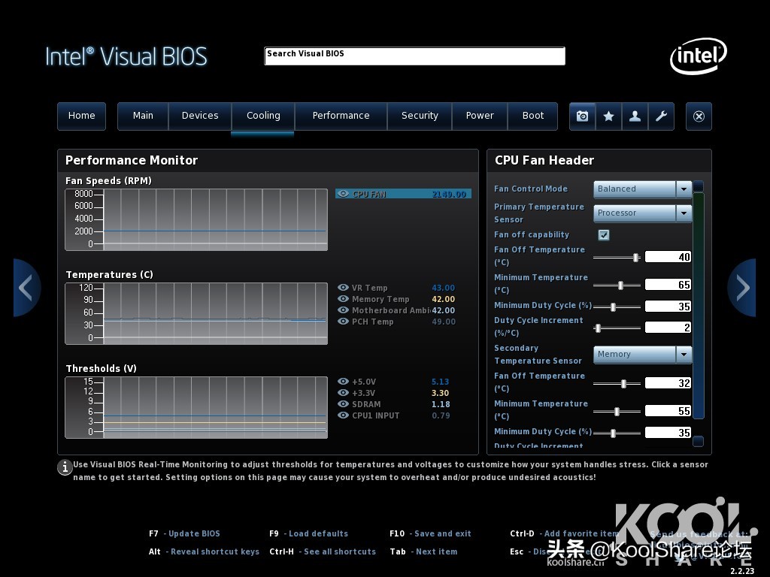
Task: Click the Fan Speeds RPM graph
Action: pos(196,219)
